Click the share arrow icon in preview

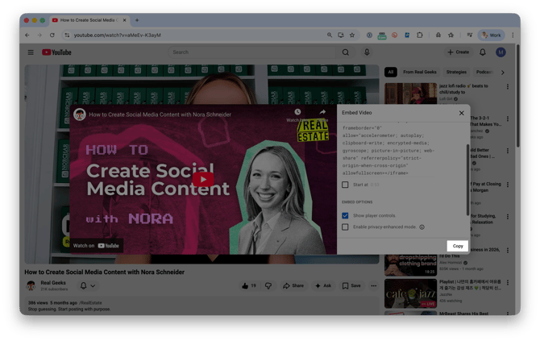click(322, 112)
